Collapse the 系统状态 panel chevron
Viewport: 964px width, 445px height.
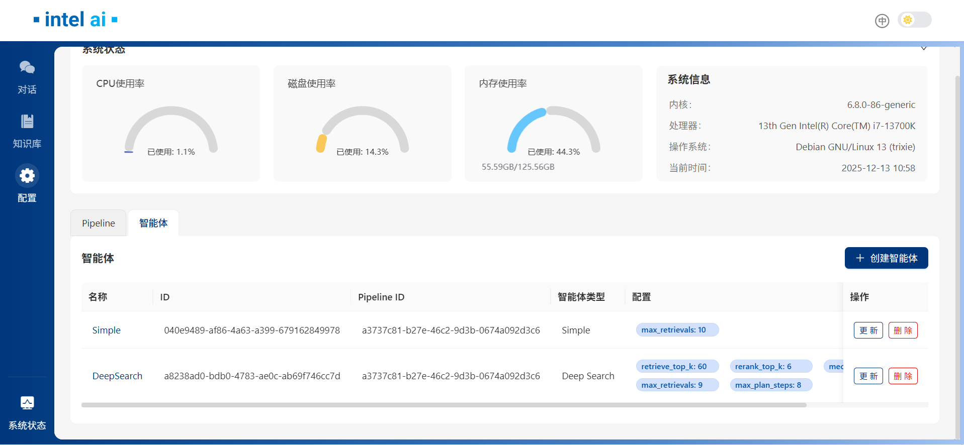(x=924, y=49)
